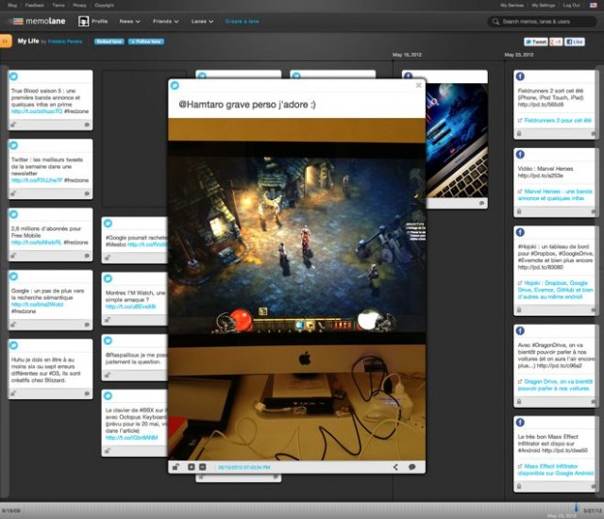Toggle the privacy lock on the Huhu #D3 card
The width and height of the screenshot is (604, 519).
(13, 393)
